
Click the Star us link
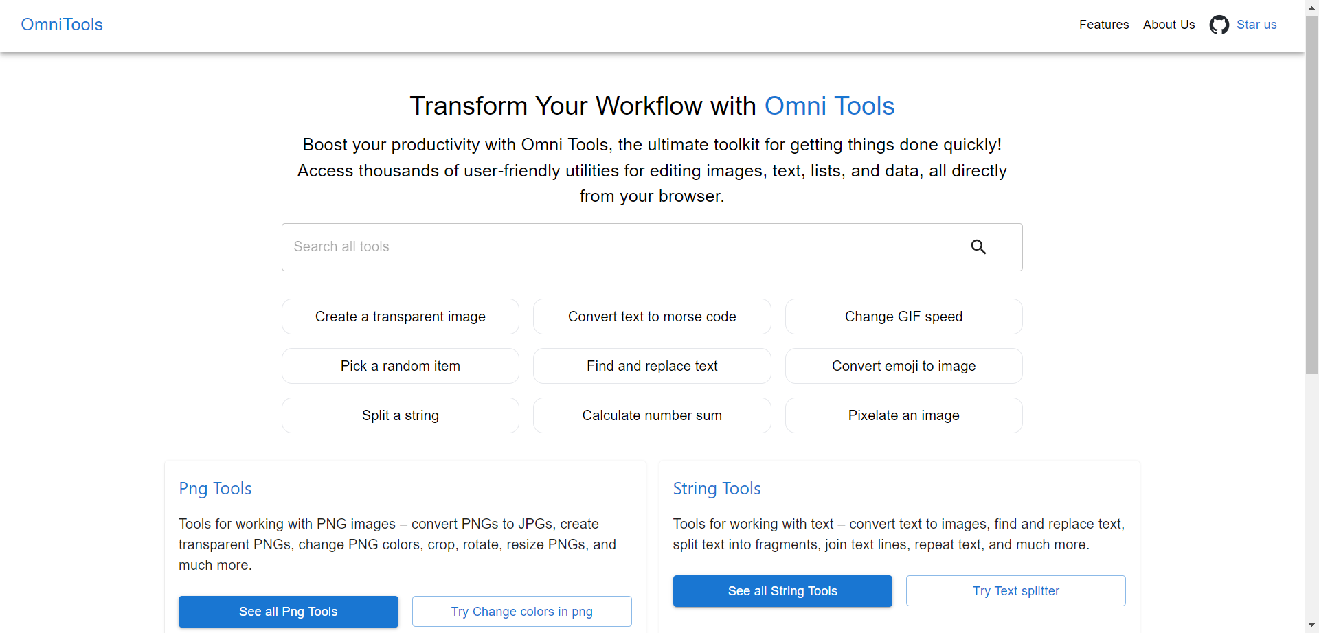[1256, 25]
